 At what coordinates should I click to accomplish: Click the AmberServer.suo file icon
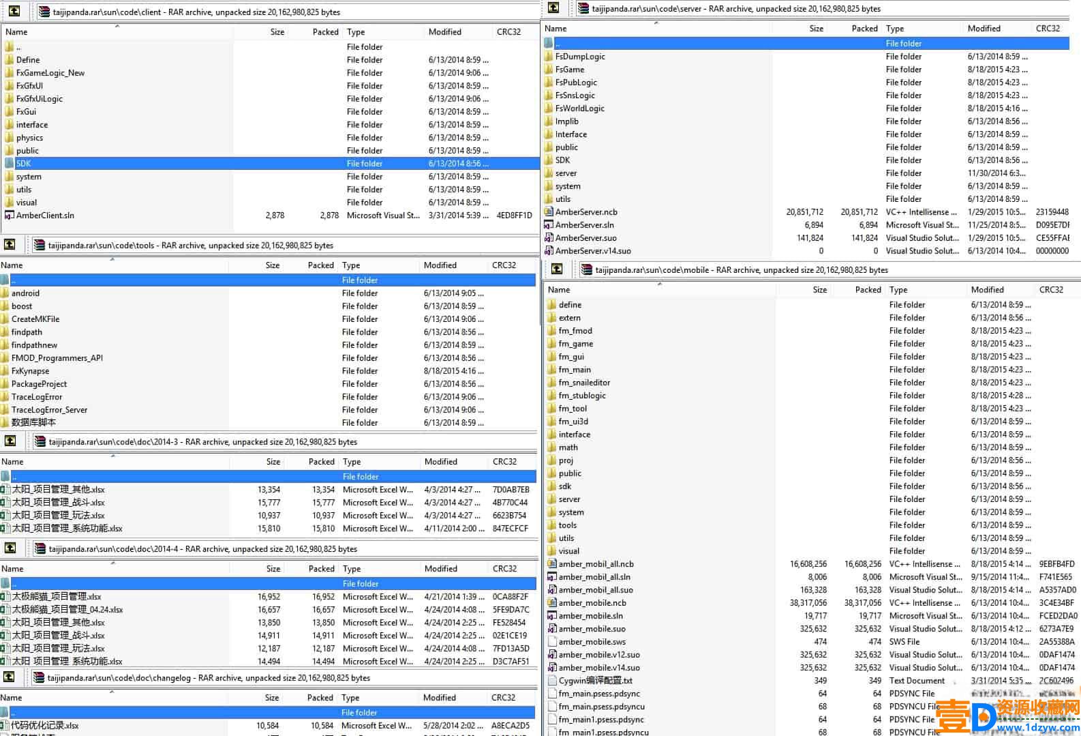click(x=549, y=237)
